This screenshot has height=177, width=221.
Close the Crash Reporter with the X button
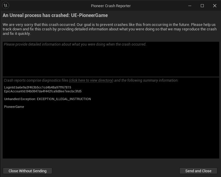(x=215, y=6)
